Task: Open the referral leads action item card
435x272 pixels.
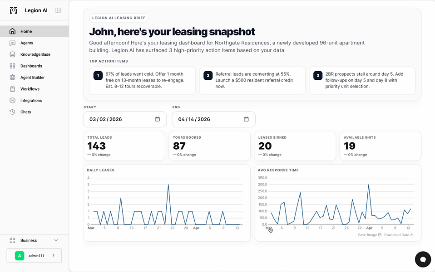Action: click(252, 81)
